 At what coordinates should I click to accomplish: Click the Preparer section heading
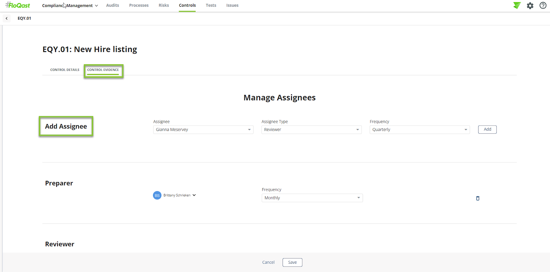pos(59,183)
